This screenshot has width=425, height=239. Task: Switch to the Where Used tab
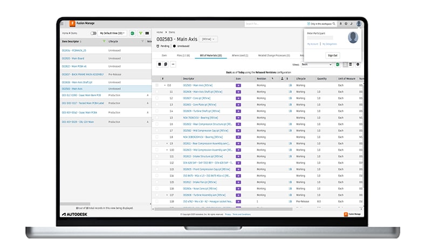point(239,55)
